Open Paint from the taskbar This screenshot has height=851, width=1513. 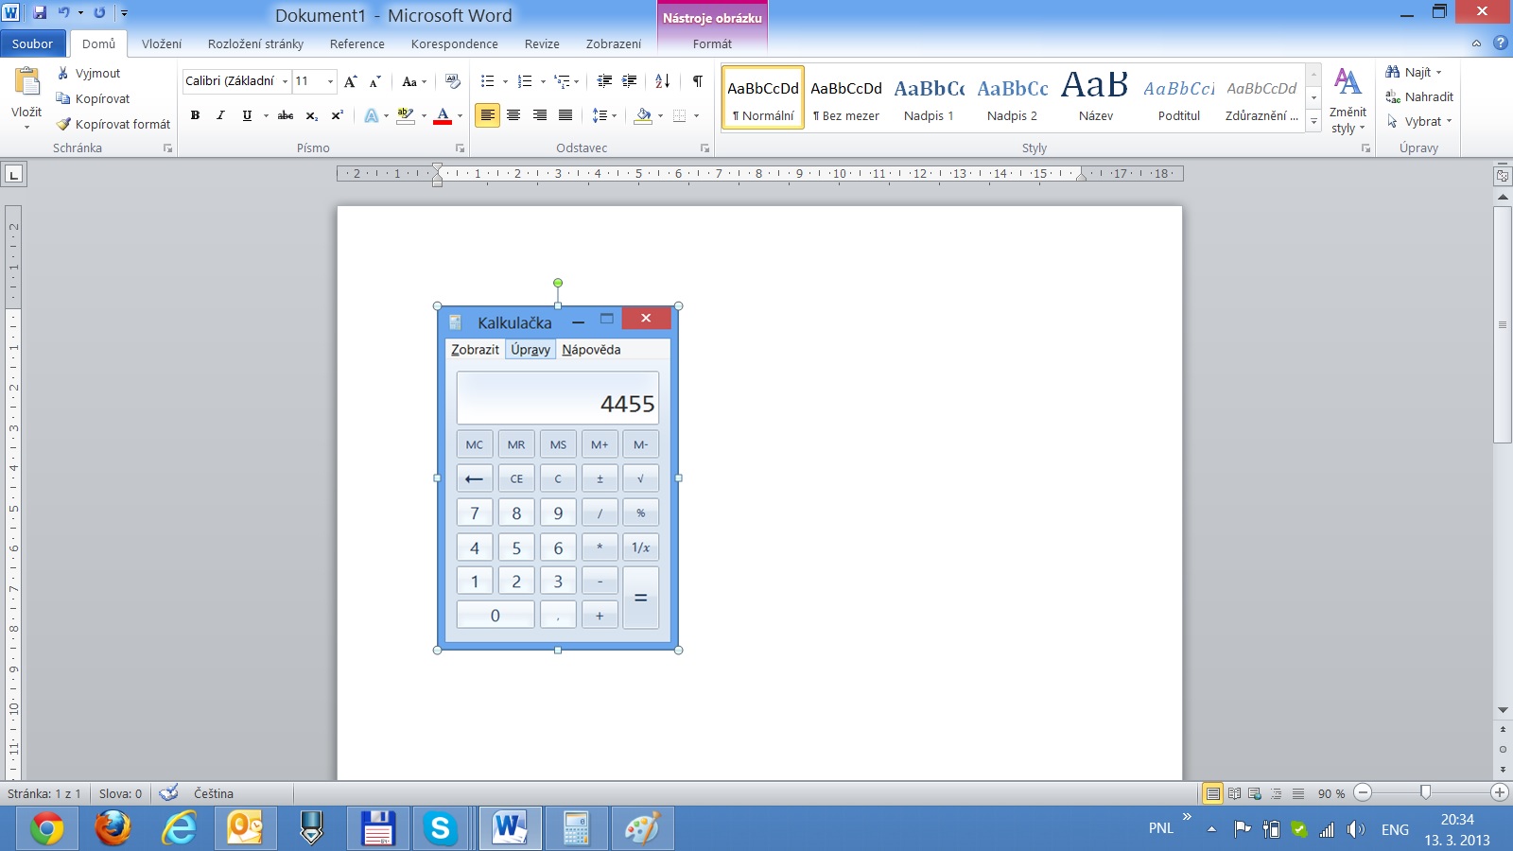click(643, 829)
